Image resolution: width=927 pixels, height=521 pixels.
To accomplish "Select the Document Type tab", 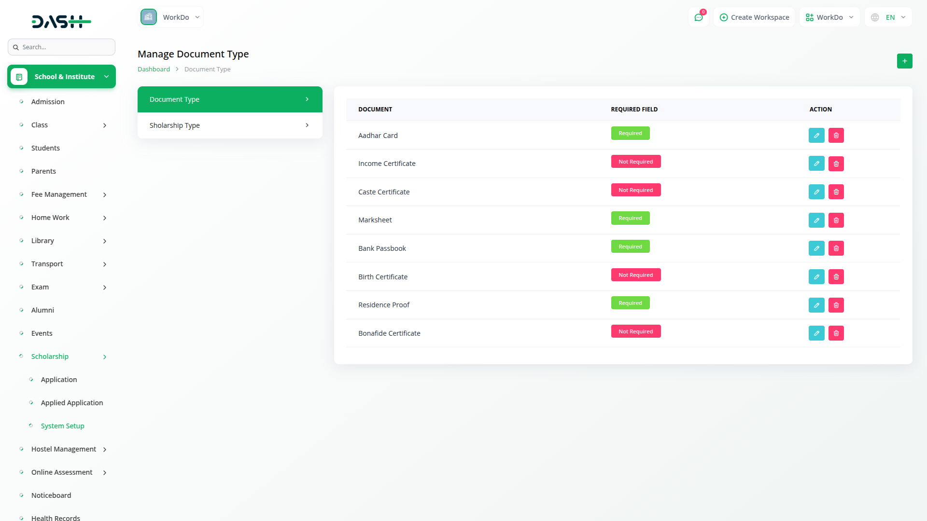I will [x=230, y=99].
